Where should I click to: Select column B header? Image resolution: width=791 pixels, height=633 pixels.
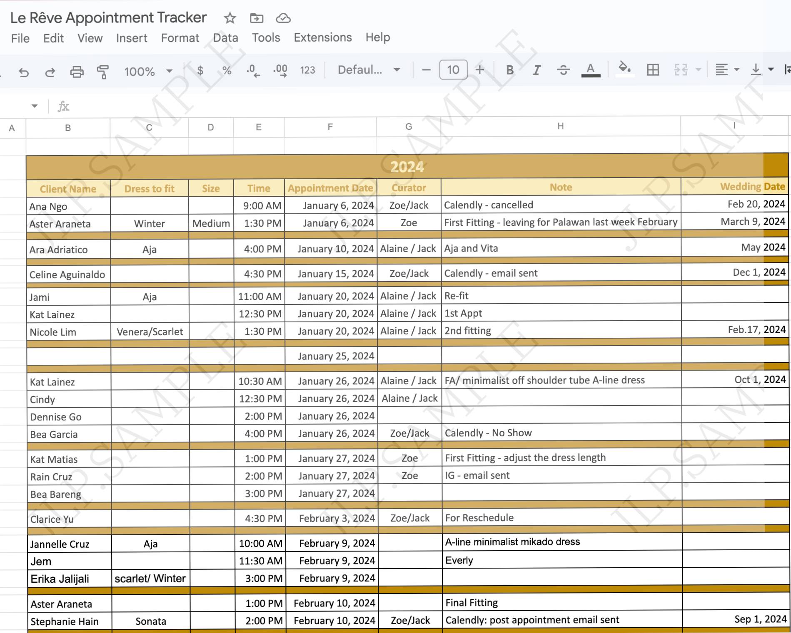pos(68,128)
